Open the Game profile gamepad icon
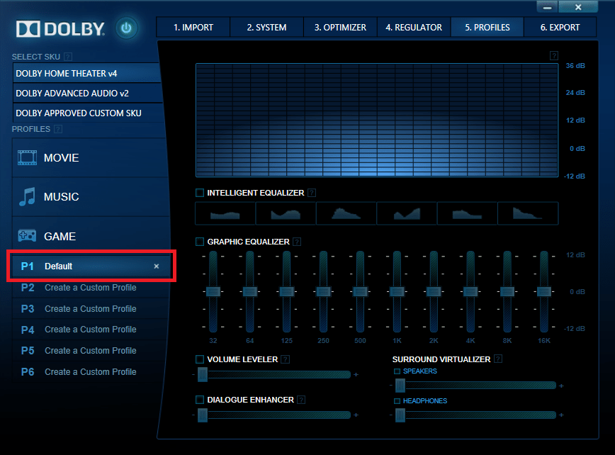This screenshot has height=455, width=615. pos(27,236)
